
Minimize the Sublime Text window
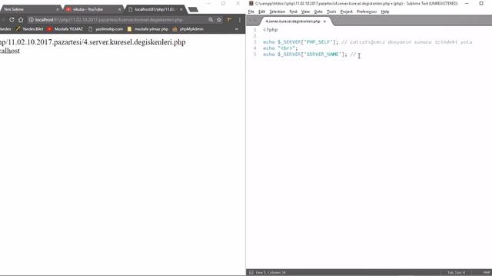point(467,3)
